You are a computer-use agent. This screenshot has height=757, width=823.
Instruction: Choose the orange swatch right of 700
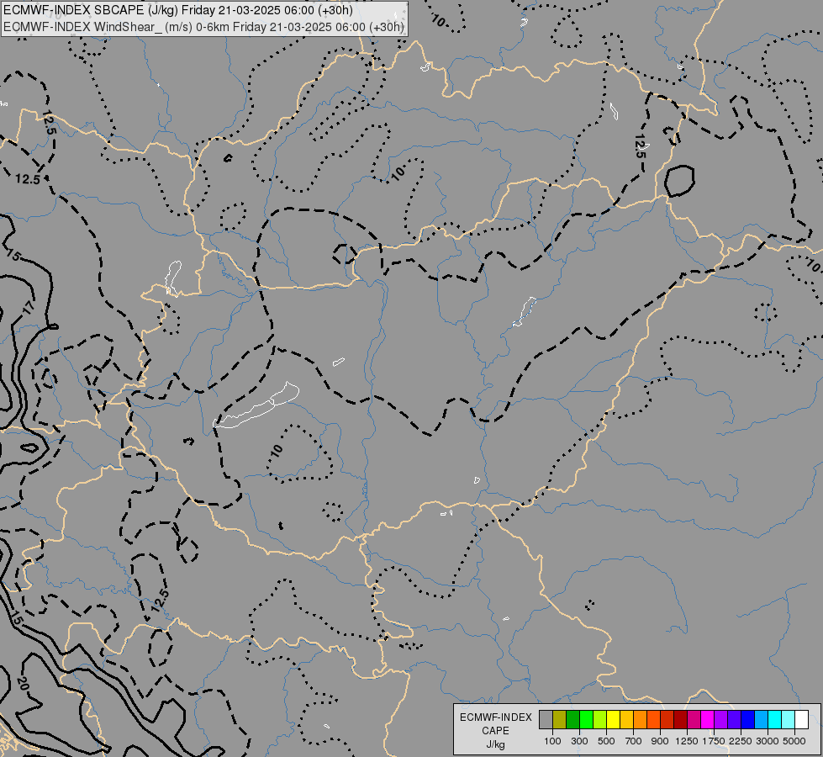pyautogui.click(x=640, y=719)
